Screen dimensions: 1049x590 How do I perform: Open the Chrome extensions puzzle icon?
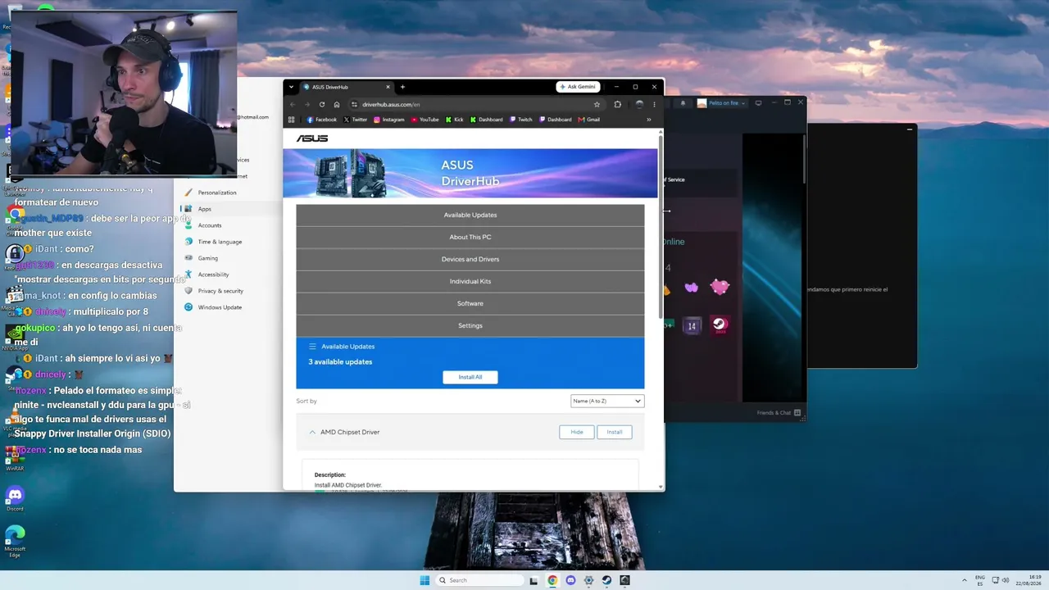pyautogui.click(x=617, y=104)
